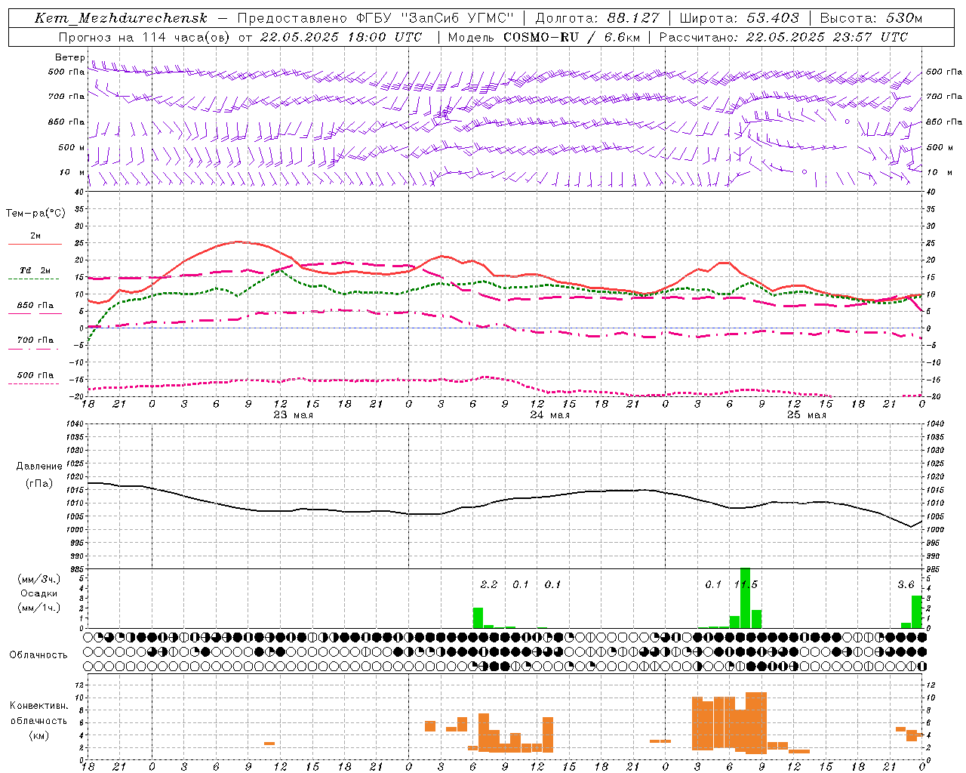966x773 pixels.
Task: Click the Тем-ра(°C) temperature axis title
Action: click(35, 214)
